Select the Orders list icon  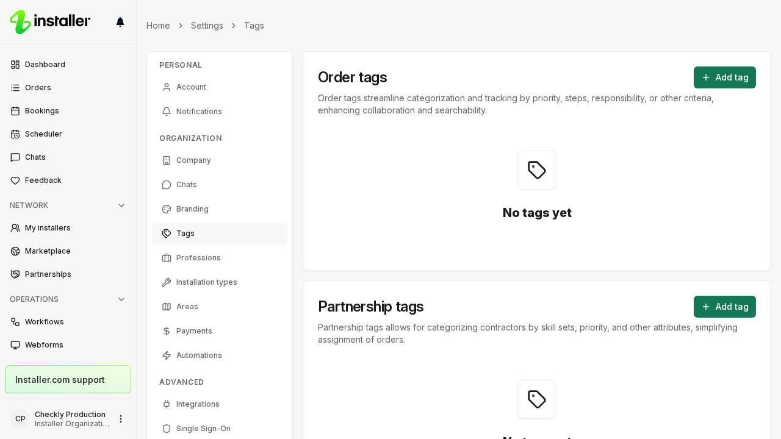(15, 88)
